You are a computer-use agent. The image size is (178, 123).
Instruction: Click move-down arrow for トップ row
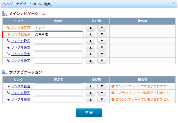[102, 27]
